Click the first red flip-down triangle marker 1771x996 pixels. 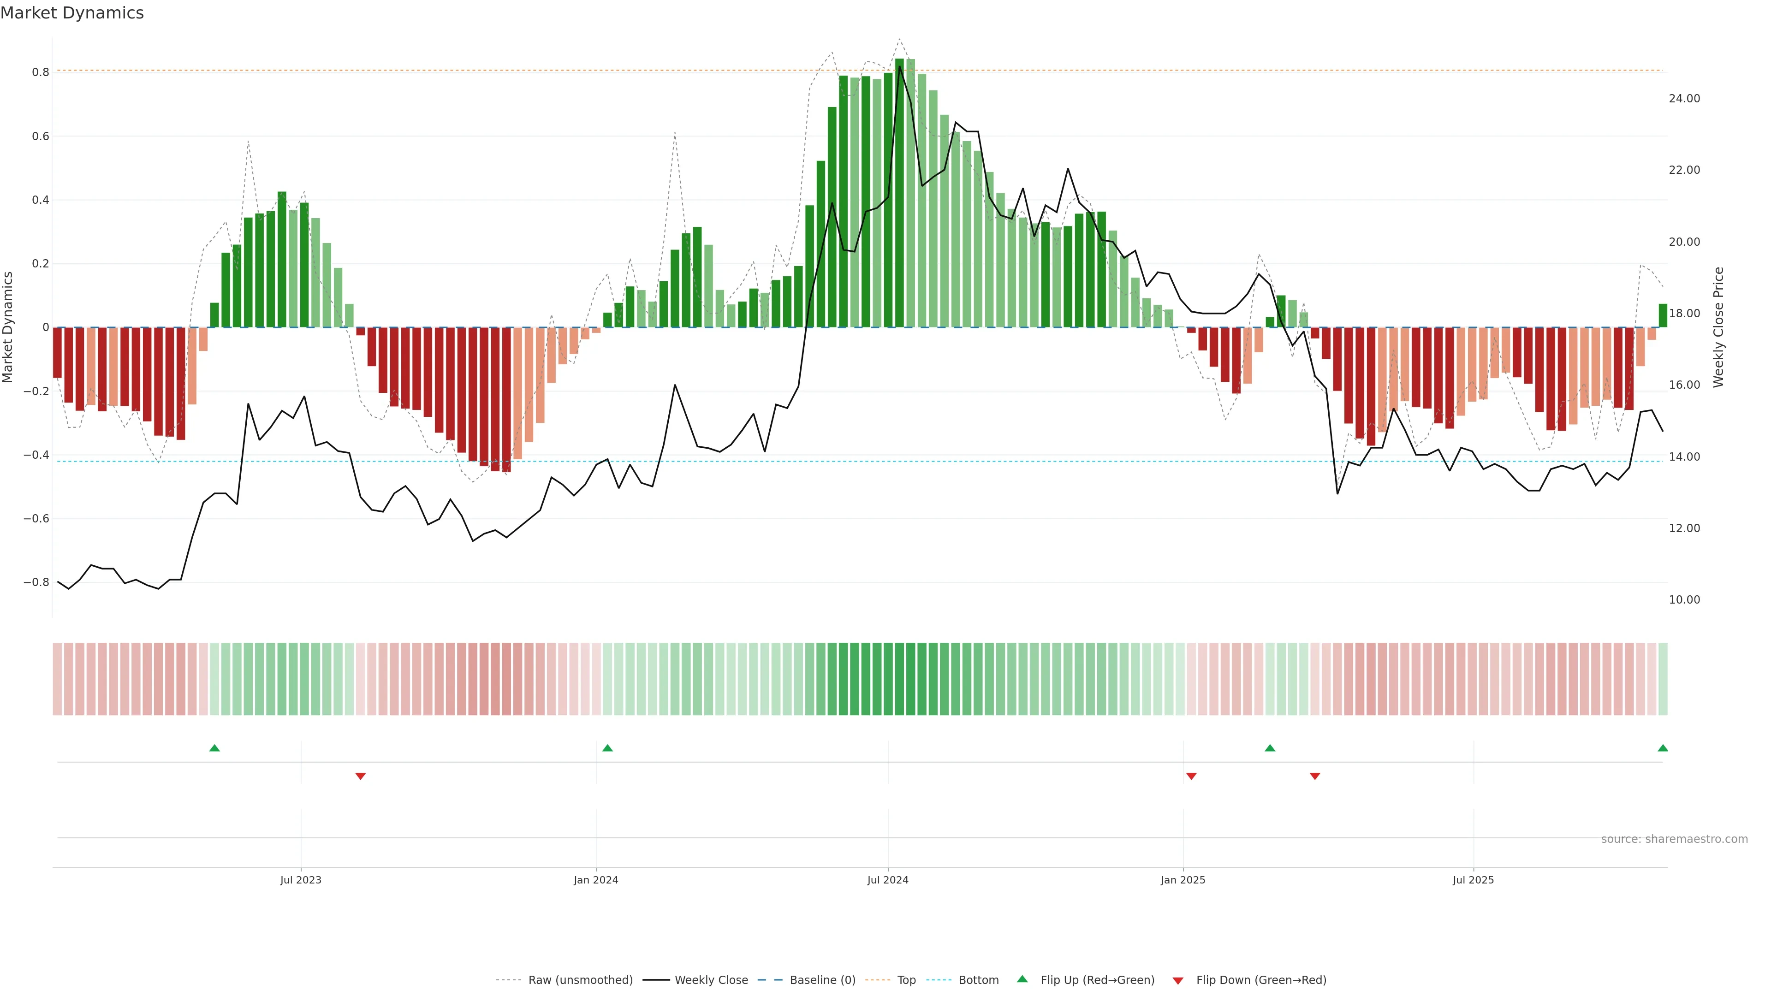(360, 776)
